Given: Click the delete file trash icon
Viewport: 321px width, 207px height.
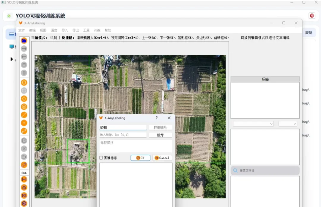Looking at the screenshot, I should [x=24, y=73].
